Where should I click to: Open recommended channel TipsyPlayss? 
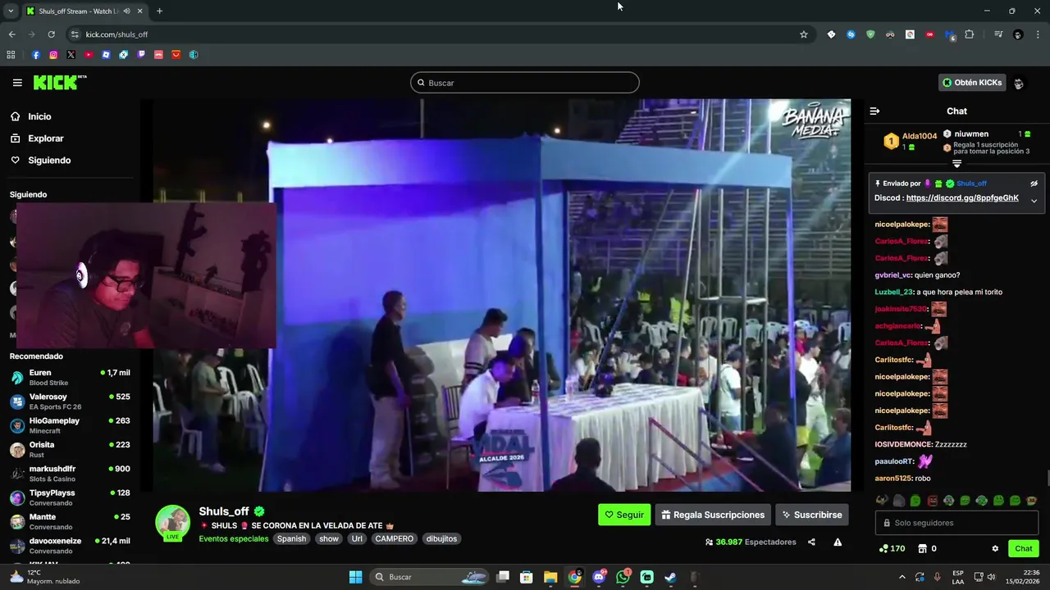click(x=70, y=497)
